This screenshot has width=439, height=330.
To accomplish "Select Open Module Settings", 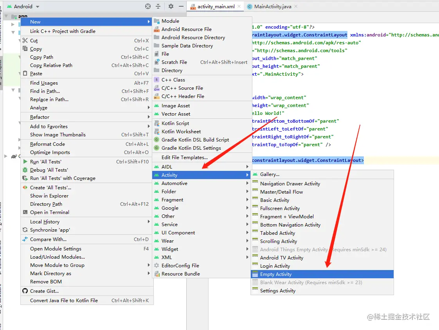I will [x=87, y=249].
